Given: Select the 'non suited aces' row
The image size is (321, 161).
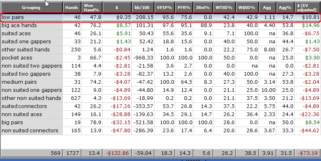Looking at the screenshot, I should point(160,114).
